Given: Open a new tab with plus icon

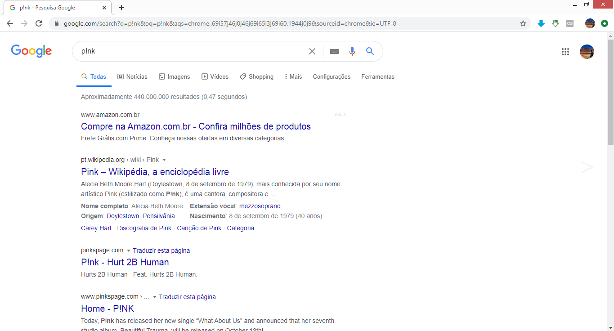Looking at the screenshot, I should (x=121, y=8).
